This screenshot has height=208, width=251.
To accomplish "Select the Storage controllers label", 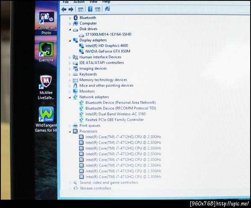I will coord(95,188).
